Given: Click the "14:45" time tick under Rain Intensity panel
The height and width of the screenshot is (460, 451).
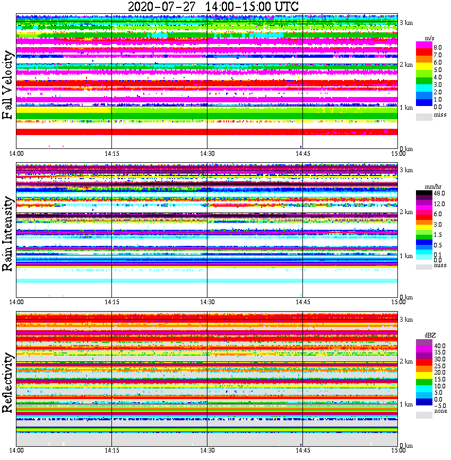Looking at the screenshot, I should pos(303,302).
